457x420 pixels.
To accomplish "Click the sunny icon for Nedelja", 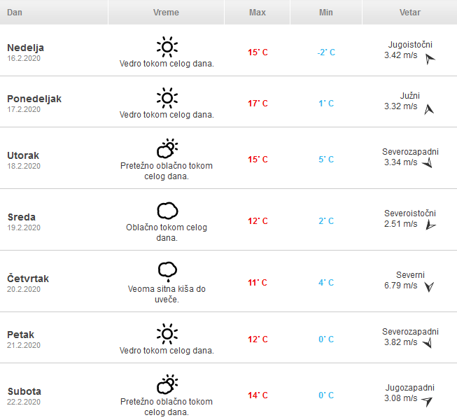I will [x=167, y=47].
